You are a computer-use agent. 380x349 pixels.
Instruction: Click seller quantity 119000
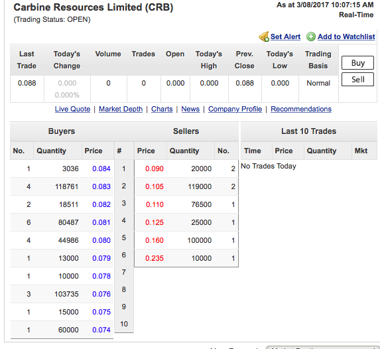tap(200, 186)
